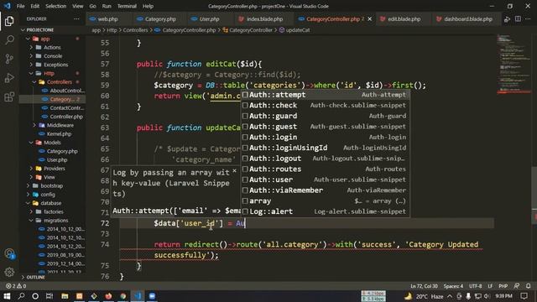Open the File menu
Image resolution: width=537 pixels, height=302 pixels.
tap(20, 6)
